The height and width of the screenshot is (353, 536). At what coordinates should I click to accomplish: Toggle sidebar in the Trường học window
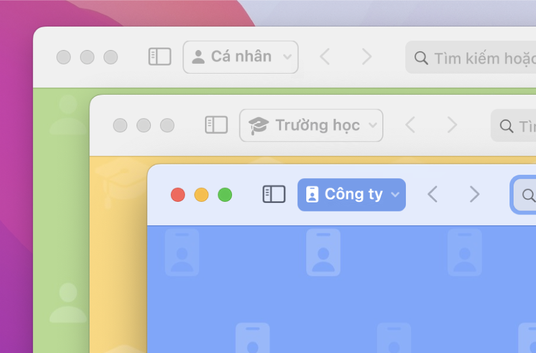click(x=216, y=125)
